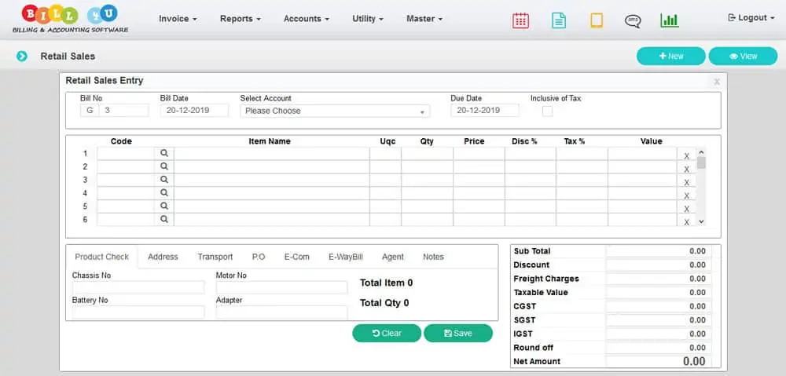The image size is (786, 376).
Task: Search item code in row 4
Action: pos(164,193)
